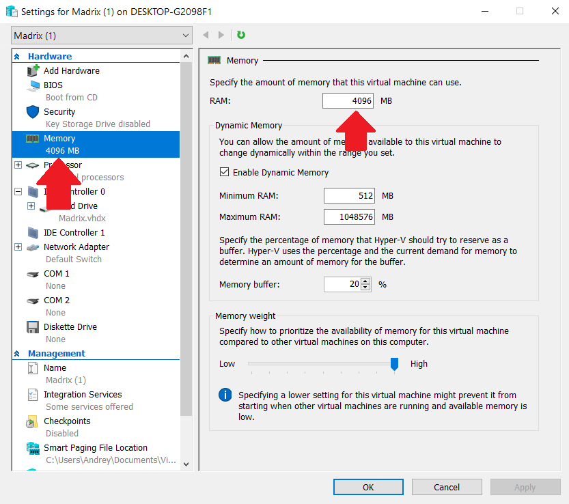The height and width of the screenshot is (504, 569).
Task: Click the back navigation arrow
Action: (x=206, y=35)
